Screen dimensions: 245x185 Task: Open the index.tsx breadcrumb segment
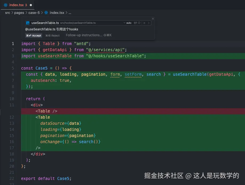[x=57, y=13]
